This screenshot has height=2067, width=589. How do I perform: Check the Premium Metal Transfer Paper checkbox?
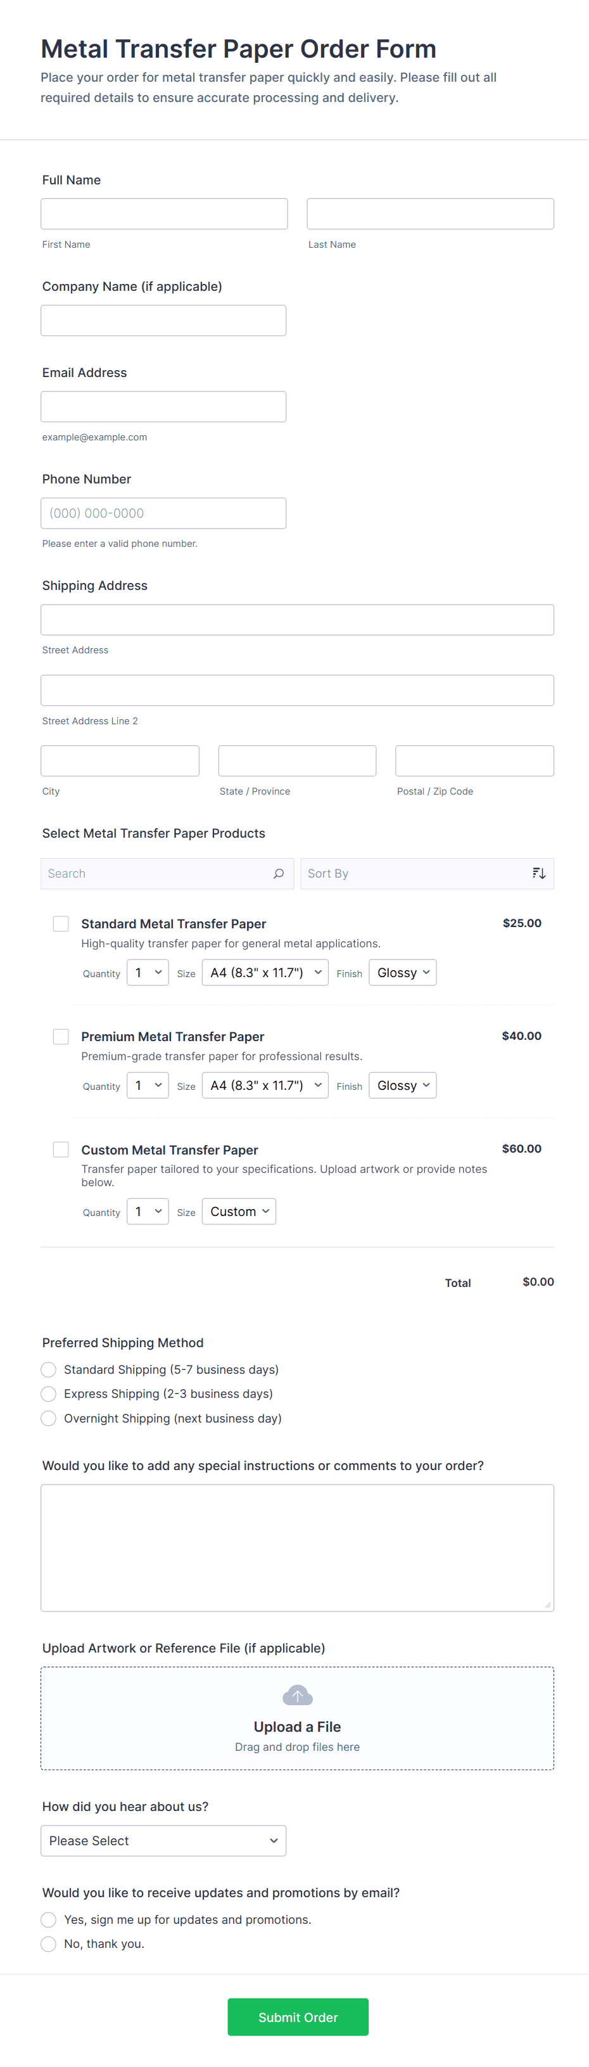tap(61, 1037)
